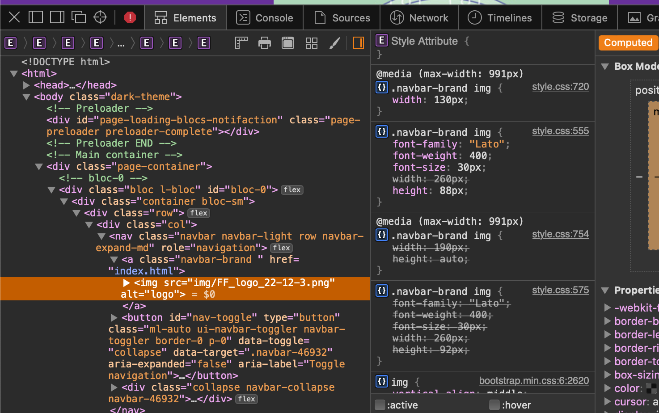The width and height of the screenshot is (659, 413).
Task: Click the print media styles icon
Action: (x=265, y=43)
